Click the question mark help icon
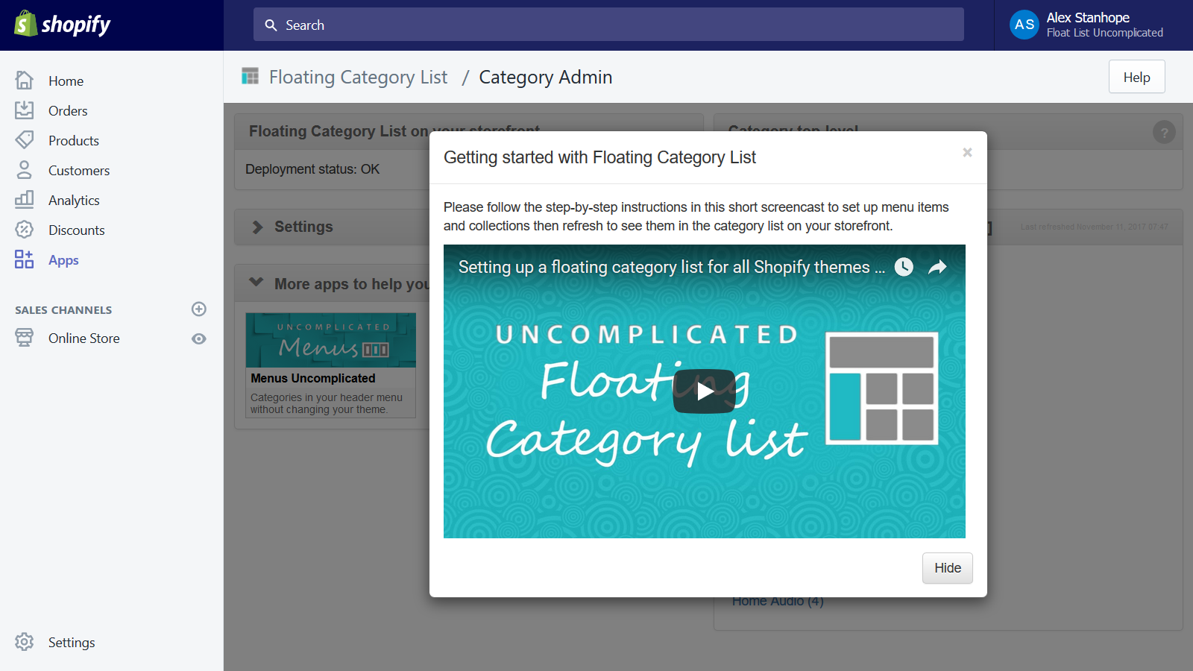1193x671 pixels. coord(1164,132)
